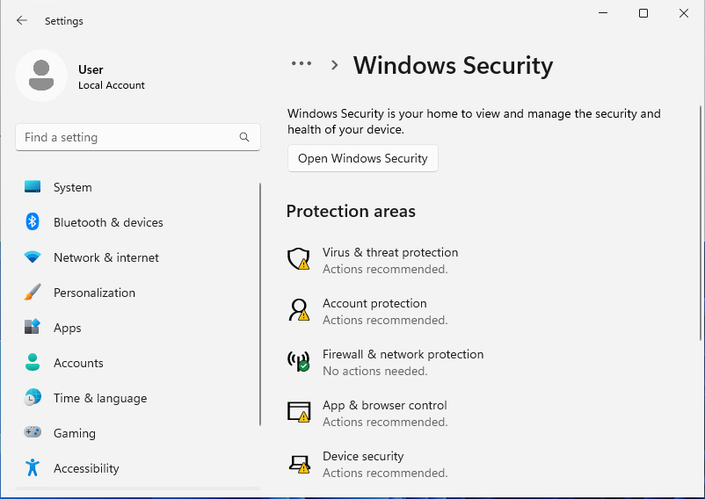Click the Firewall network antenna icon
This screenshot has width=705, height=499.
click(299, 361)
